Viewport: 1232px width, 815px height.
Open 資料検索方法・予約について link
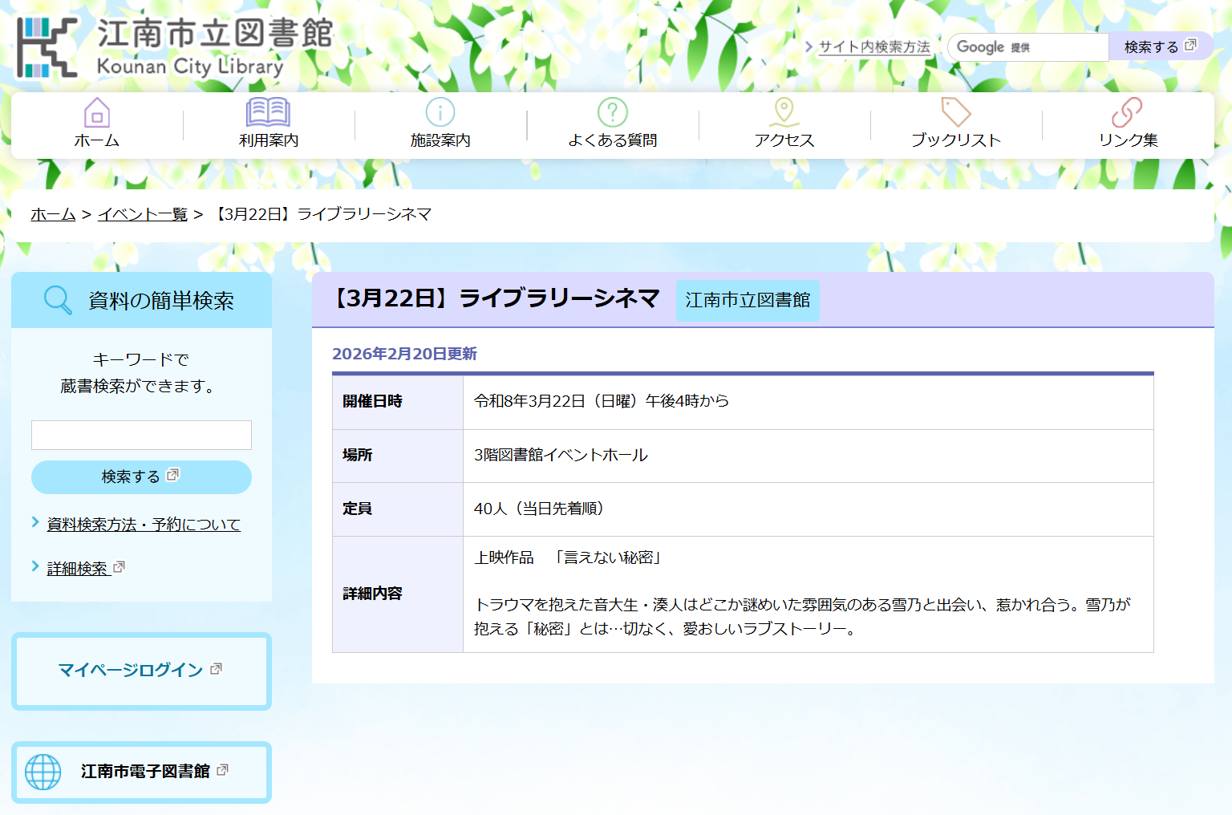144,525
